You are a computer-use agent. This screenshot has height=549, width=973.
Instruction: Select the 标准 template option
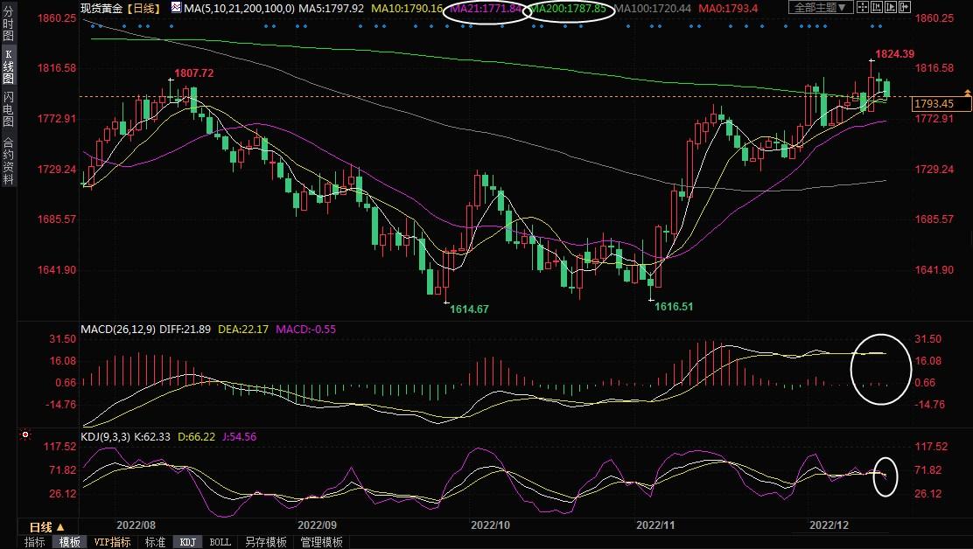tap(155, 542)
